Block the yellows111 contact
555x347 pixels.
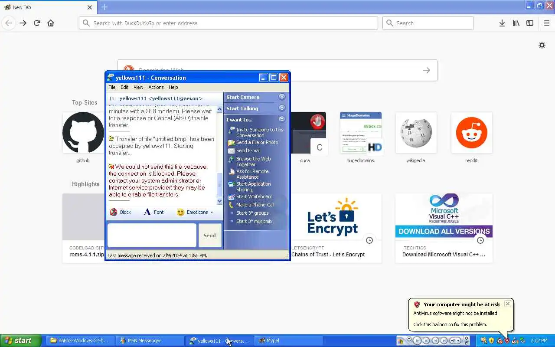[121, 212]
